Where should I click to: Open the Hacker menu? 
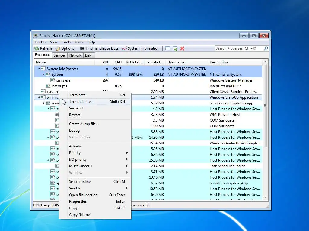[40, 42]
